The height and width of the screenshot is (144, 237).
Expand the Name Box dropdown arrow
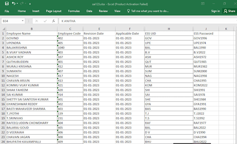(23, 21)
